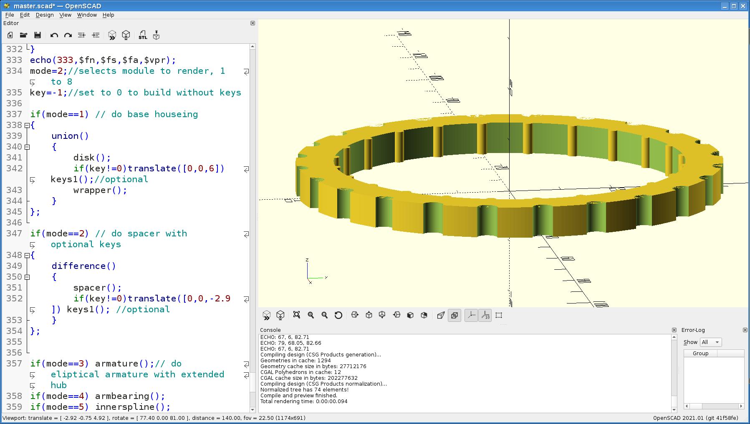Collapse code fold at line 338
The image size is (750, 424).
coord(27,125)
